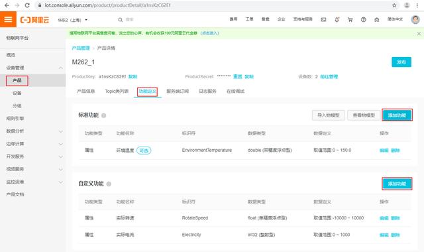Open the user avatar menu
This screenshot has width=424, height=252.
[415, 19]
